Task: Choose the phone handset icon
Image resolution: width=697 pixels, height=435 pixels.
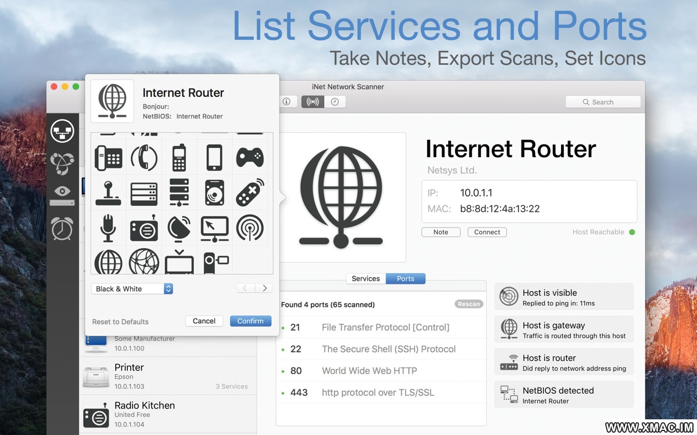Action: (x=144, y=157)
